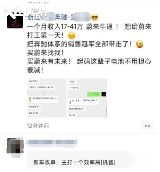Select the line 把奔驰体系的销售冠军全部带走了
The width and height of the screenshot is (160, 172).
tap(79, 44)
